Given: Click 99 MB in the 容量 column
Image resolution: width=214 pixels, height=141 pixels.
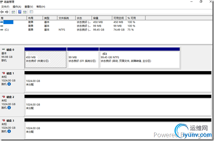Looking at the screenshot, I should (97, 26).
